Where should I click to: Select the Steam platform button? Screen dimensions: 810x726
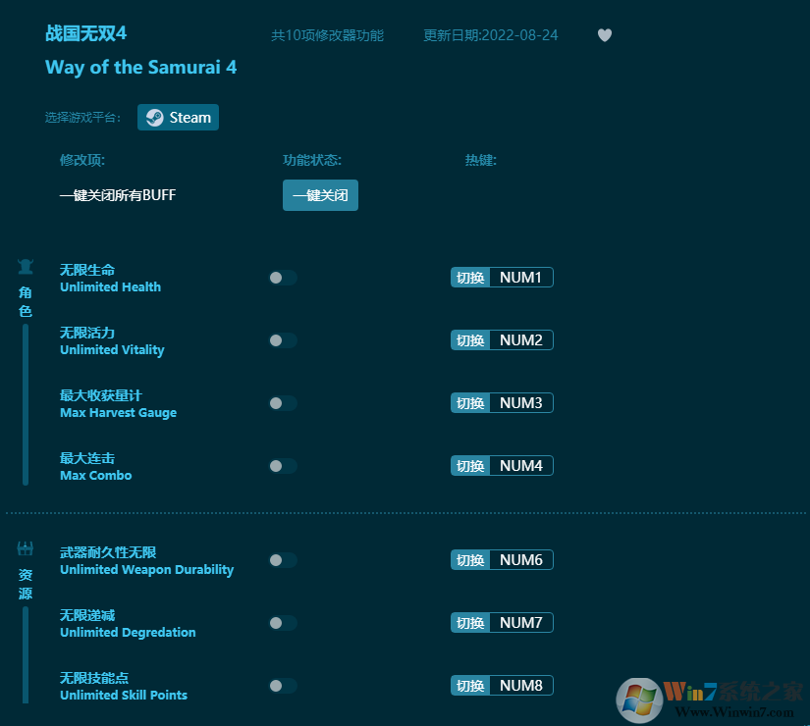178,117
